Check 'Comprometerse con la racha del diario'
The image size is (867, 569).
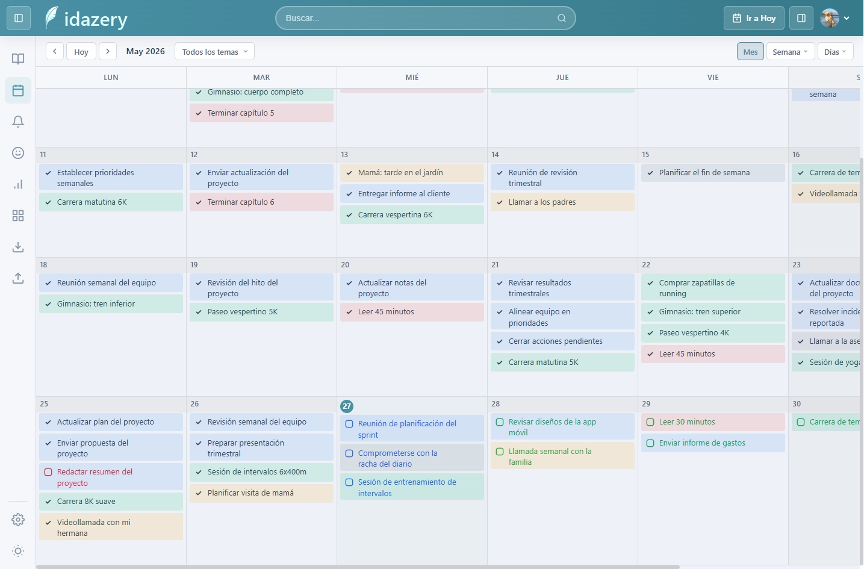tap(349, 453)
